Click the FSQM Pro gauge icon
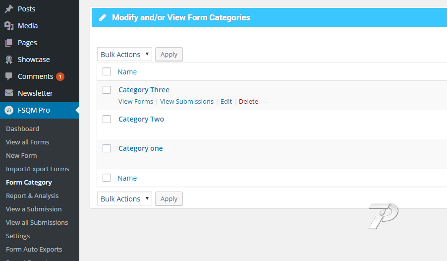This screenshot has height=261, width=447. (9, 110)
